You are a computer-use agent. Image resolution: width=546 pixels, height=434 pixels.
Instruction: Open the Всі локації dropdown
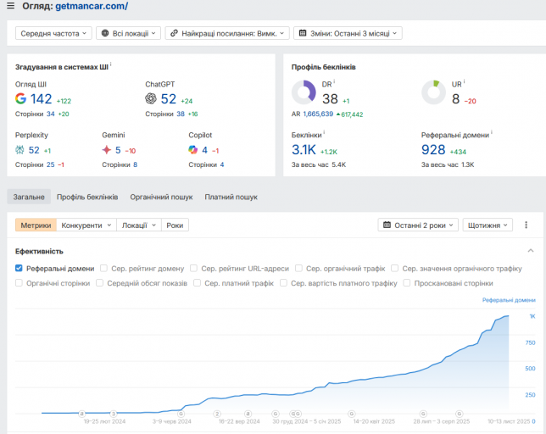pyautogui.click(x=129, y=33)
